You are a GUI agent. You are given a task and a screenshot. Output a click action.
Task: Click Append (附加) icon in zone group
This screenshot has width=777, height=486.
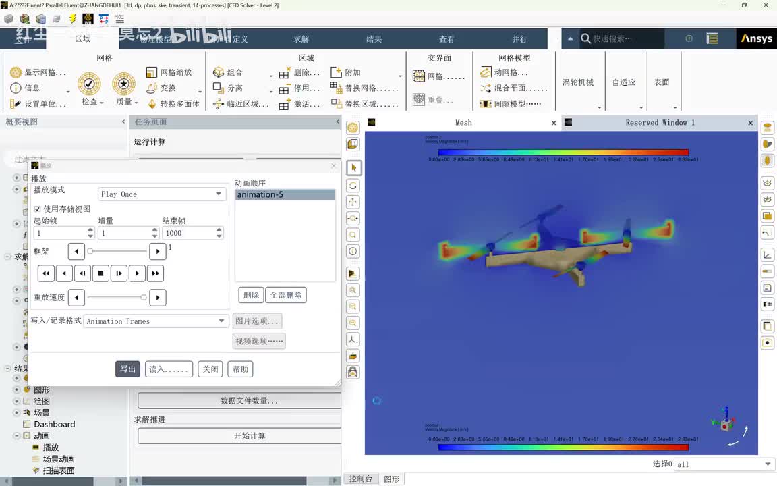[x=336, y=72]
